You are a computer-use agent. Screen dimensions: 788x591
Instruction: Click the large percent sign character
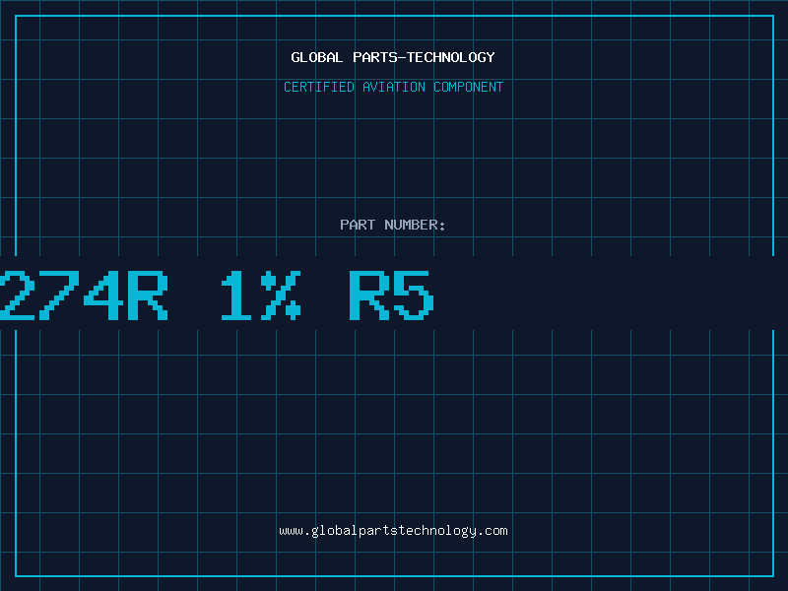tap(281, 295)
